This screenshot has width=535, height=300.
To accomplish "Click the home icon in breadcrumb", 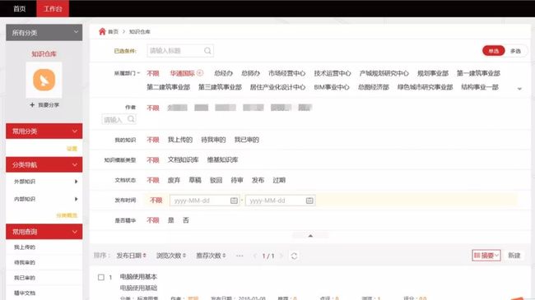I will tap(102, 32).
